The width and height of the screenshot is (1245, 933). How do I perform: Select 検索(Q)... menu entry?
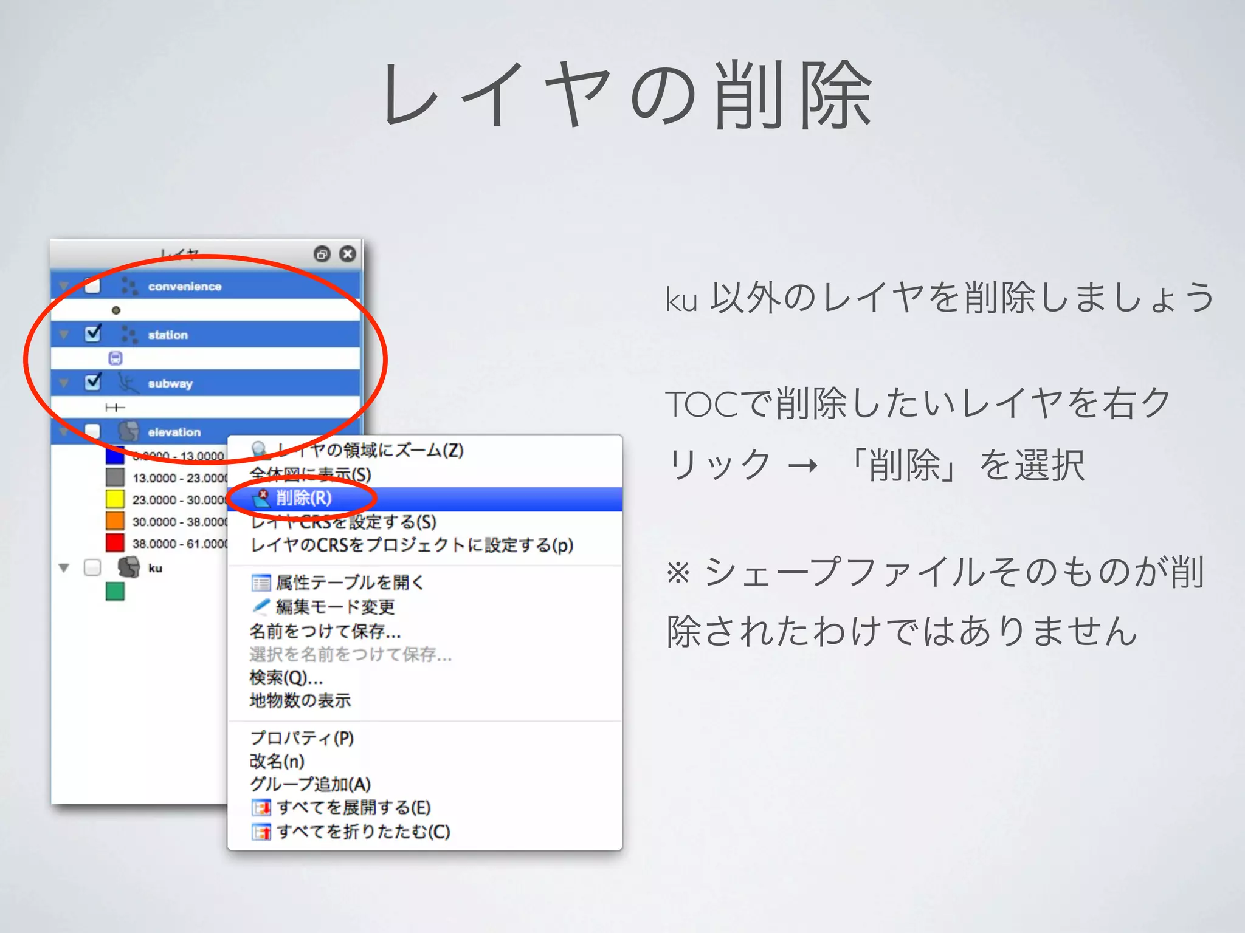tap(425, 677)
